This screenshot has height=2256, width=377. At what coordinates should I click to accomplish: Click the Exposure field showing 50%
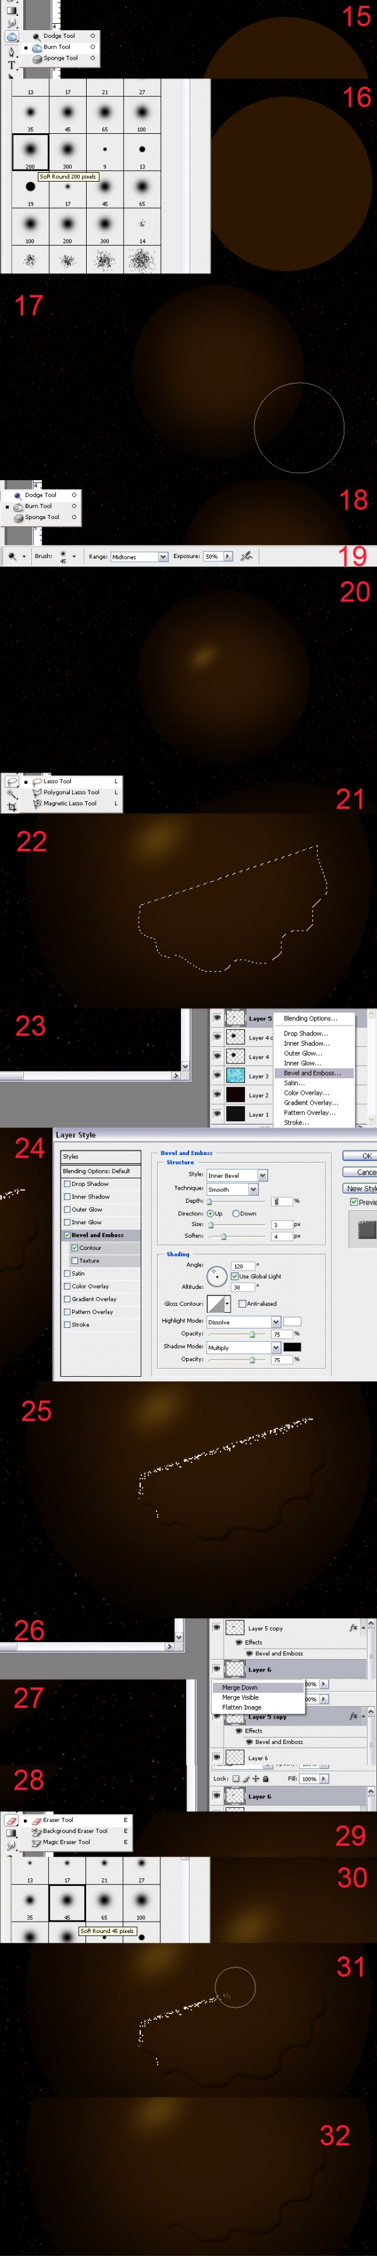coord(212,556)
